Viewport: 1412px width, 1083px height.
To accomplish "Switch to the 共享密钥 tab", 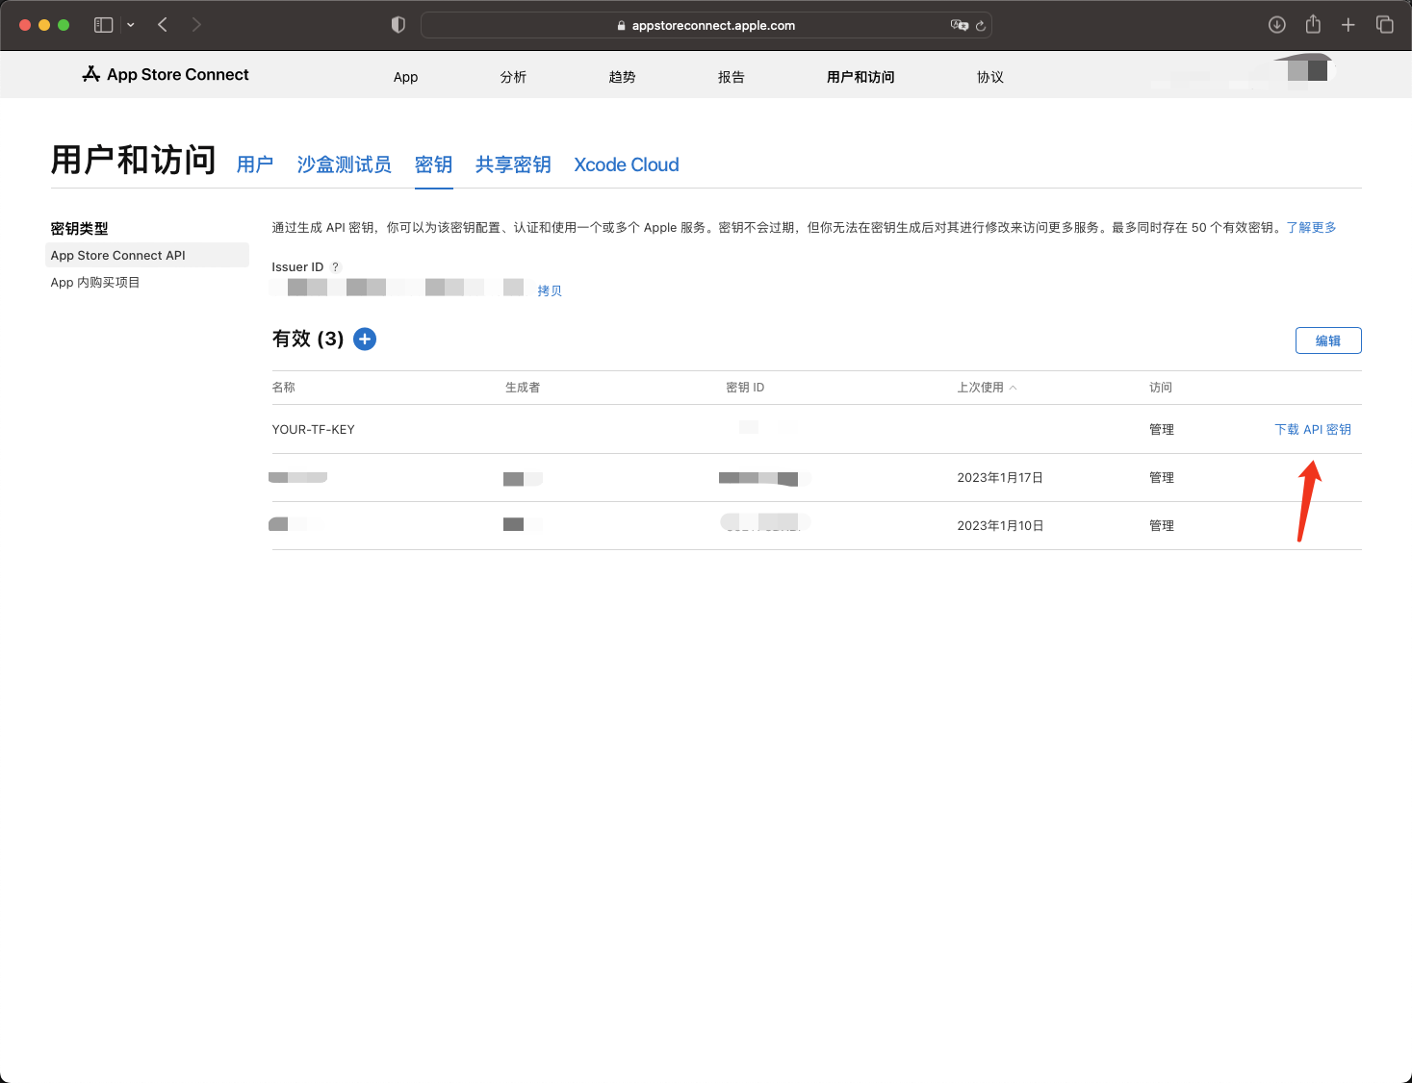I will click(x=513, y=164).
